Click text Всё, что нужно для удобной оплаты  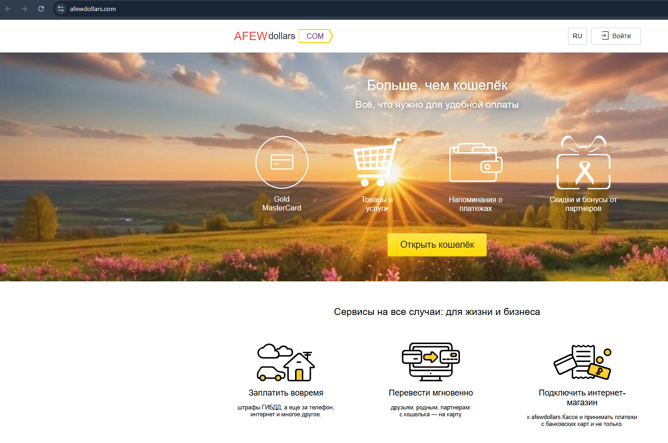coord(437,105)
